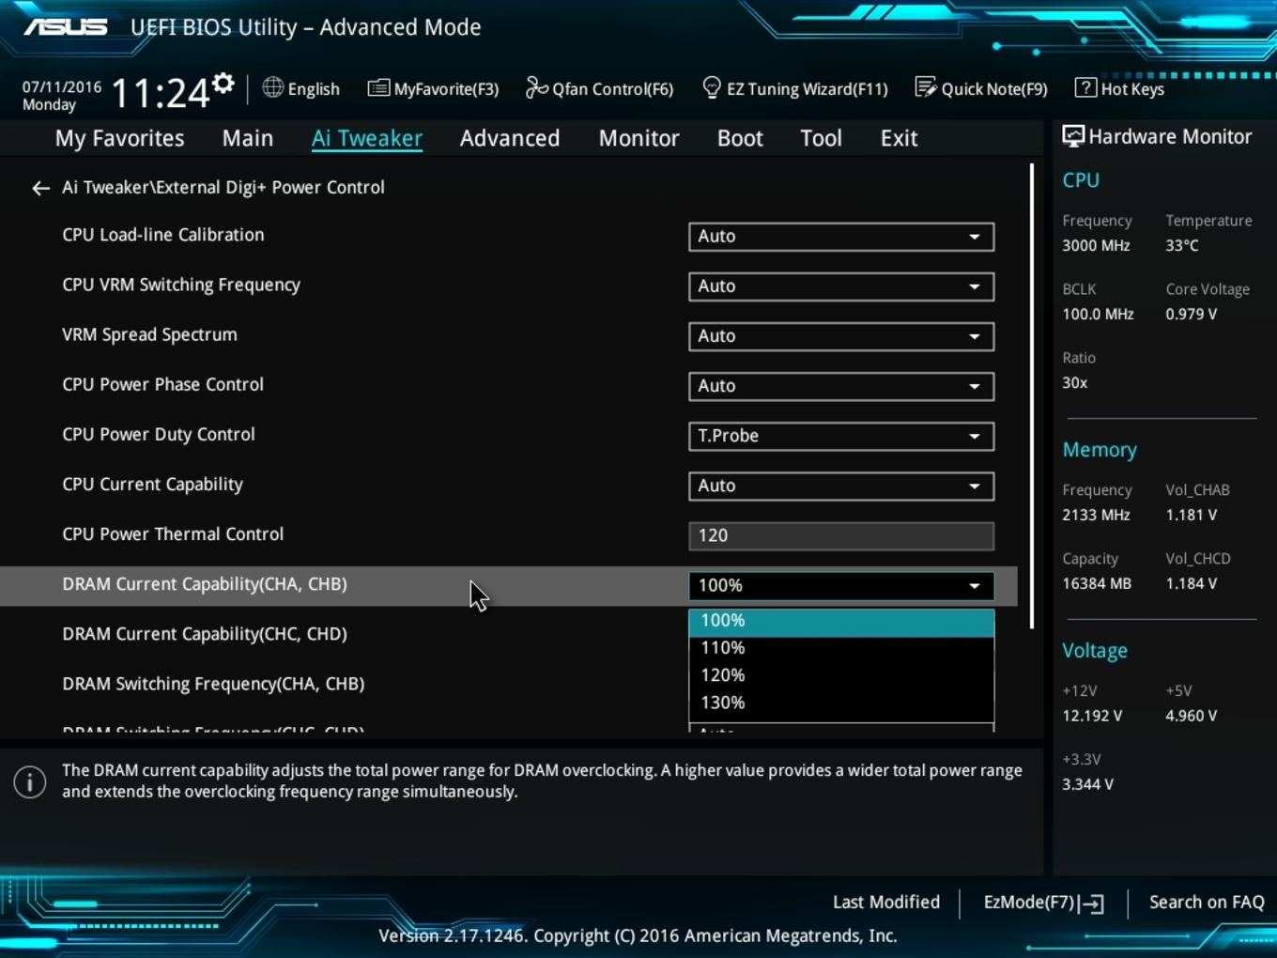Choose 120% from the dropdown list
This screenshot has height=958, width=1277.
[841, 675]
